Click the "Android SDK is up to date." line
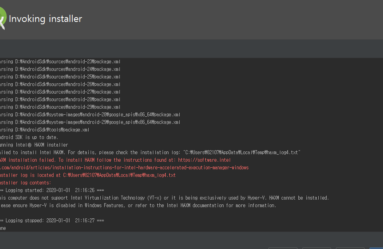Image resolution: width=383 pixels, height=249 pixels. (29, 137)
